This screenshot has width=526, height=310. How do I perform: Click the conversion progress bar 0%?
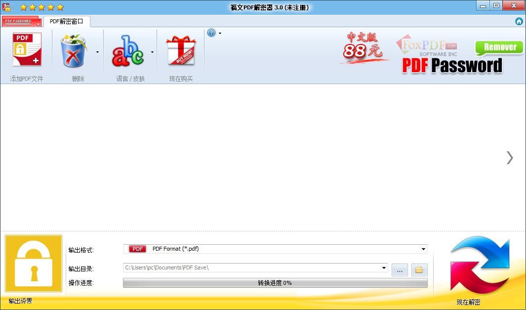pyautogui.click(x=276, y=283)
